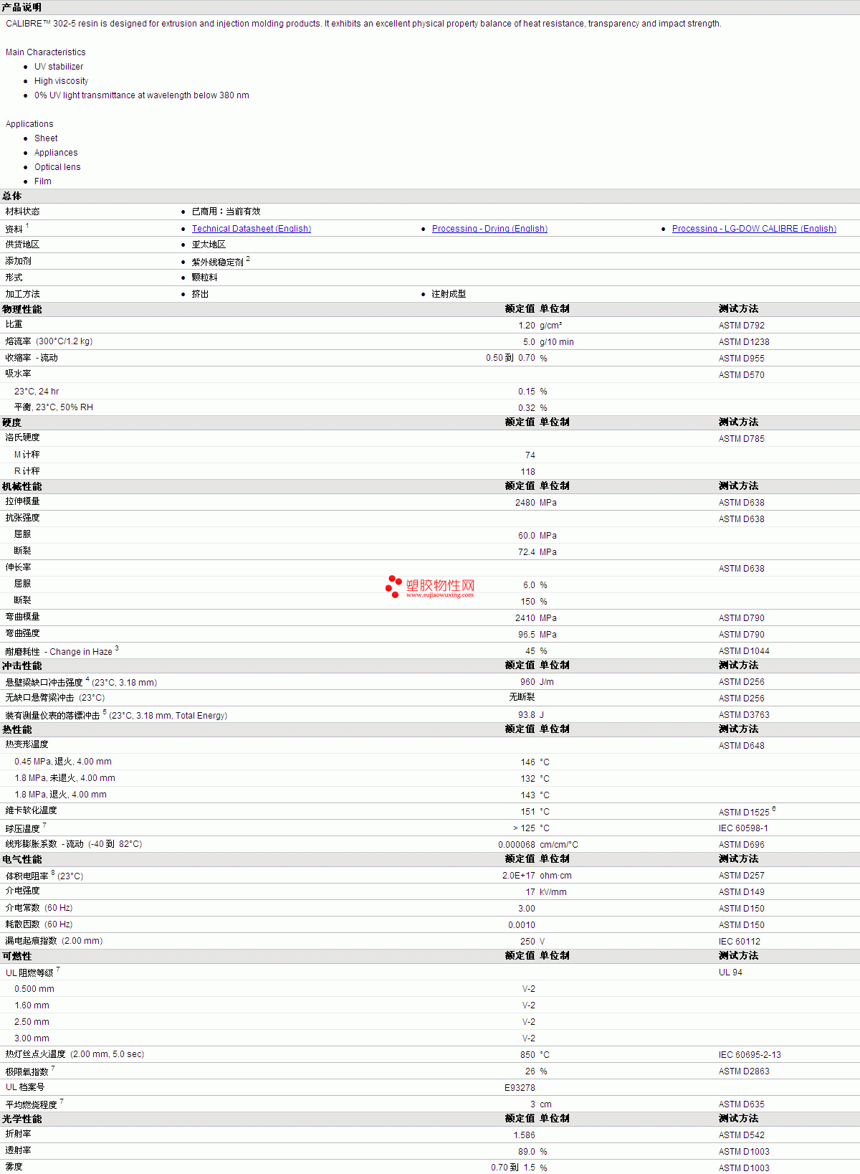Click the '紫外线稳定剂' additive value
The width and height of the screenshot is (860, 1174).
click(218, 262)
